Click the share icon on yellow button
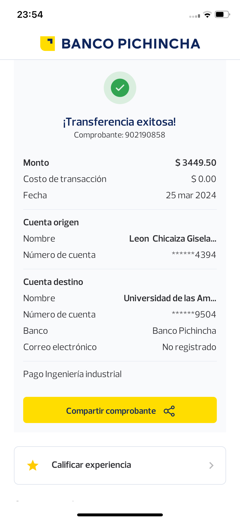Image resolution: width=240 pixels, height=521 pixels. point(169,411)
